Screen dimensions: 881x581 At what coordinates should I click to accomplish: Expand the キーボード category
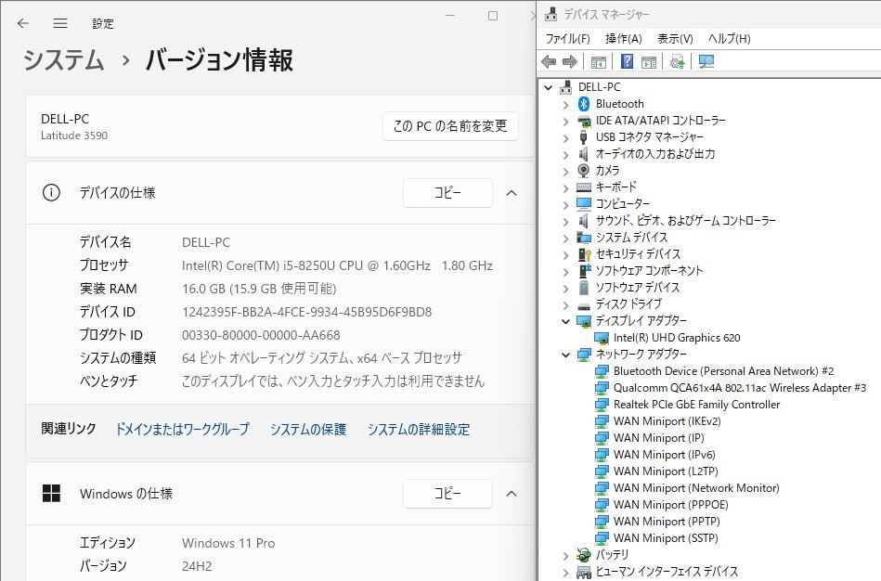click(x=564, y=187)
